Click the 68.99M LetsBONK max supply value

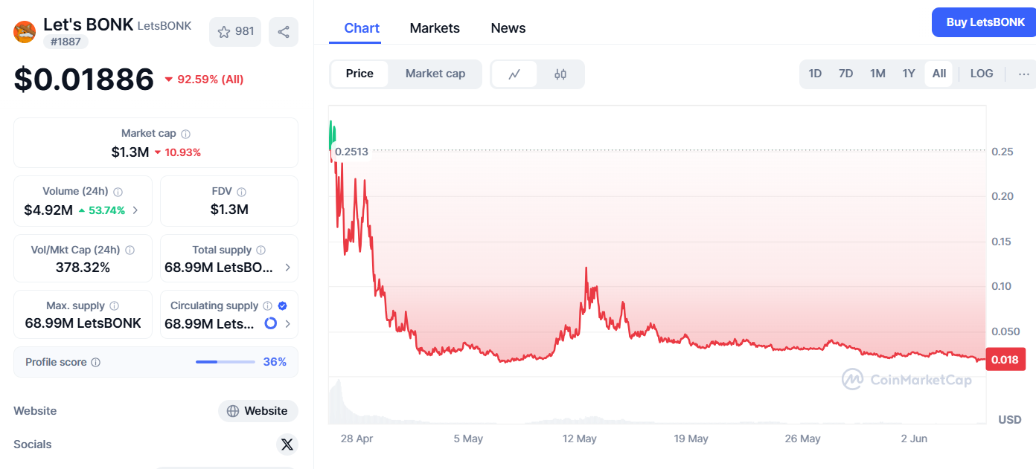click(x=83, y=323)
